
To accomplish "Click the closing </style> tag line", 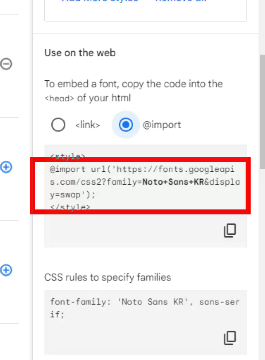I will click(70, 207).
